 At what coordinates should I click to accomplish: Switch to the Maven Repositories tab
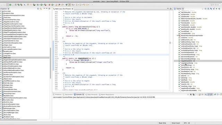click(106, 94)
